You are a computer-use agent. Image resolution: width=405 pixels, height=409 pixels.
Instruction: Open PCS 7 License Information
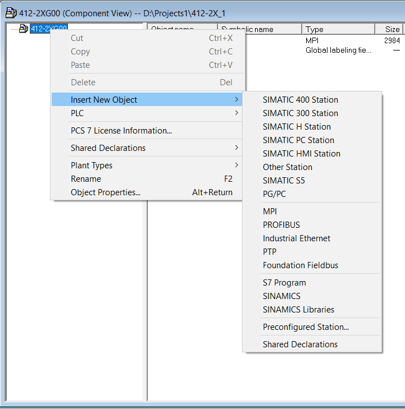(147, 130)
